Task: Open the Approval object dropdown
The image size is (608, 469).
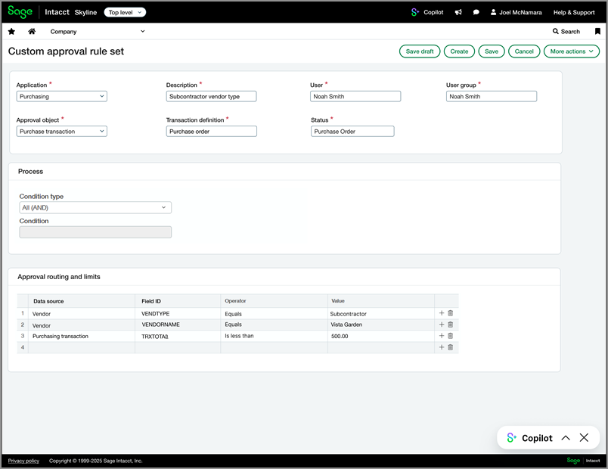Action: (x=62, y=132)
